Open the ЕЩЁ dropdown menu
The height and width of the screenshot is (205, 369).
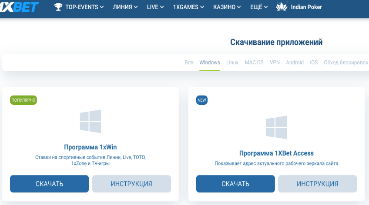click(259, 7)
